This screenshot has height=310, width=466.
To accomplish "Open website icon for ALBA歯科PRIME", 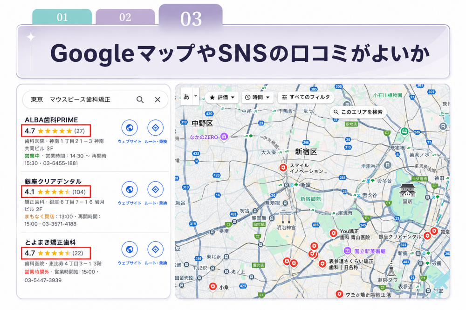I will point(129,128).
